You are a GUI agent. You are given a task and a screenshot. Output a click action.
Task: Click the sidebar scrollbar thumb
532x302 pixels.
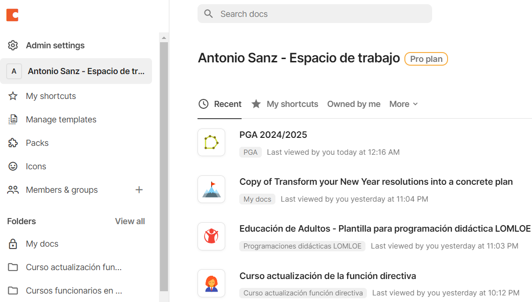tap(164, 166)
